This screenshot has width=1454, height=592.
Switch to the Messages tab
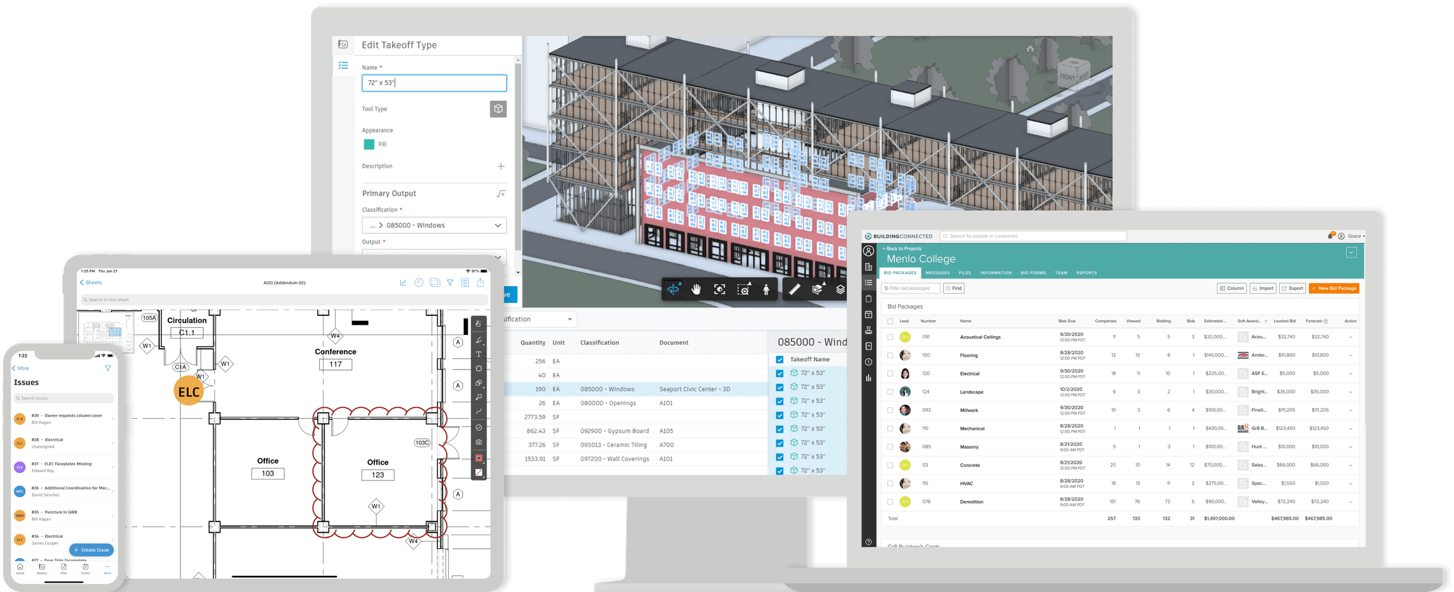coord(937,273)
